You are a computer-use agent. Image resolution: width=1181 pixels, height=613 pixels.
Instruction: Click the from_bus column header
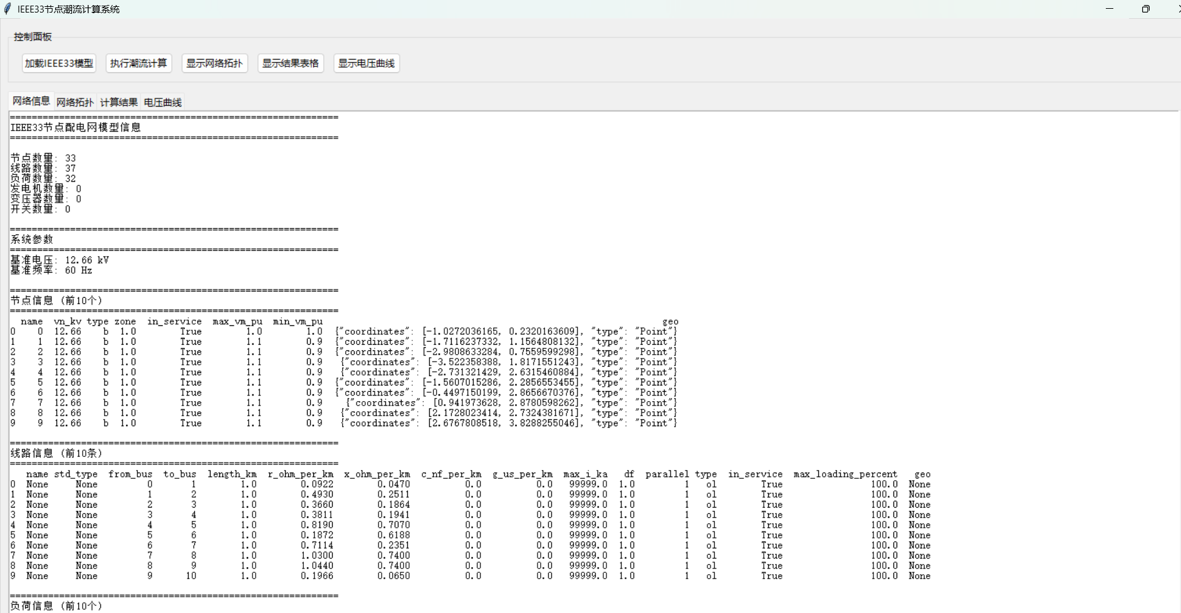tap(130, 474)
